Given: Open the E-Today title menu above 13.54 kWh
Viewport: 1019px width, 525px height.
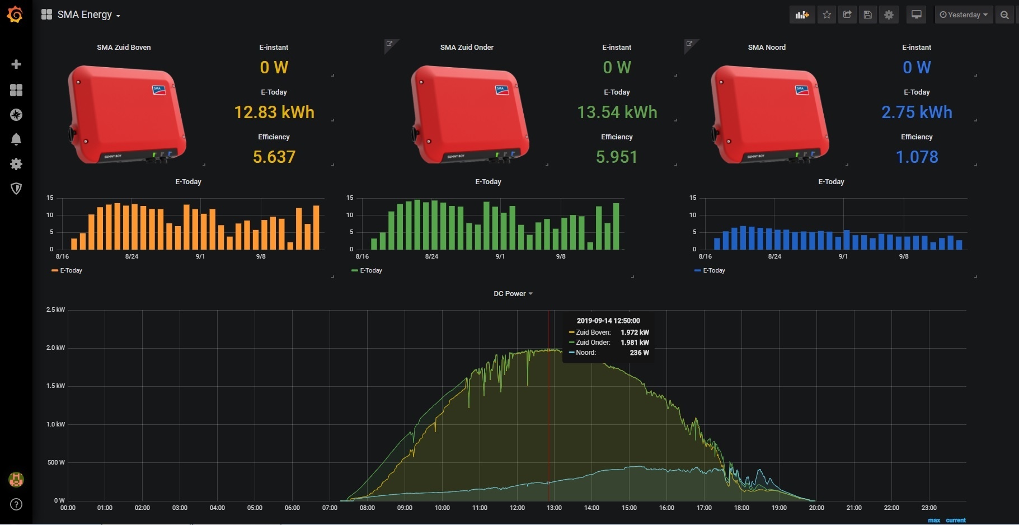Looking at the screenshot, I should pyautogui.click(x=617, y=92).
